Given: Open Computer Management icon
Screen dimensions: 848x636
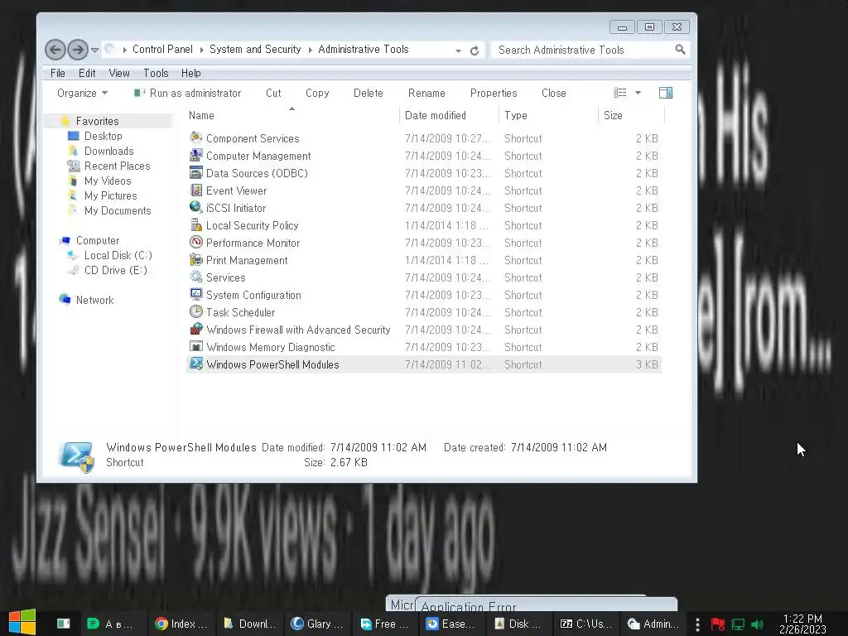Looking at the screenshot, I should click(x=195, y=156).
